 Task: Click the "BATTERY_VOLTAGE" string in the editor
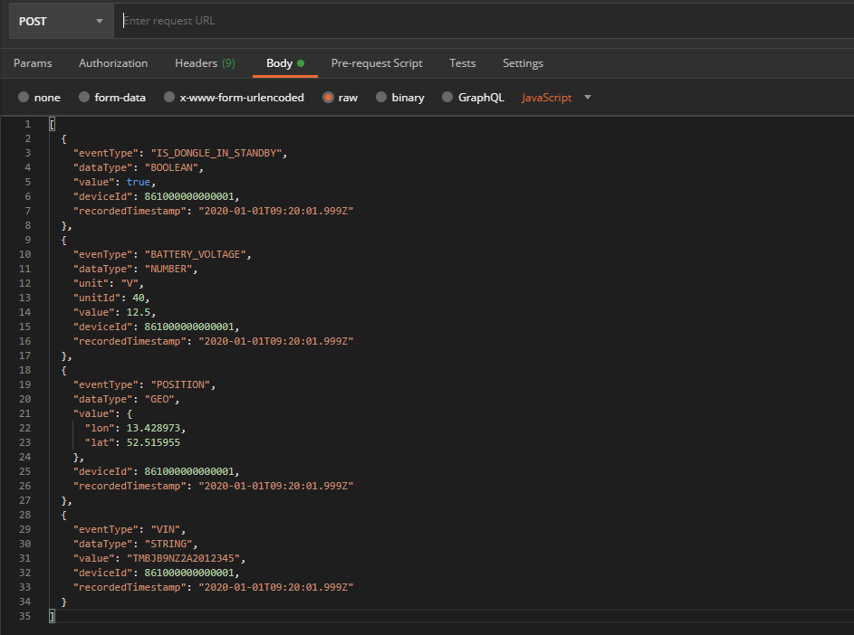point(195,254)
